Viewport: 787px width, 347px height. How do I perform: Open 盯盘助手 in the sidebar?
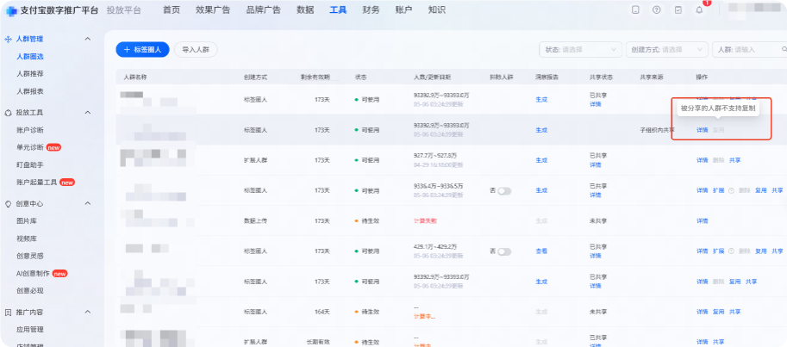[30, 165]
